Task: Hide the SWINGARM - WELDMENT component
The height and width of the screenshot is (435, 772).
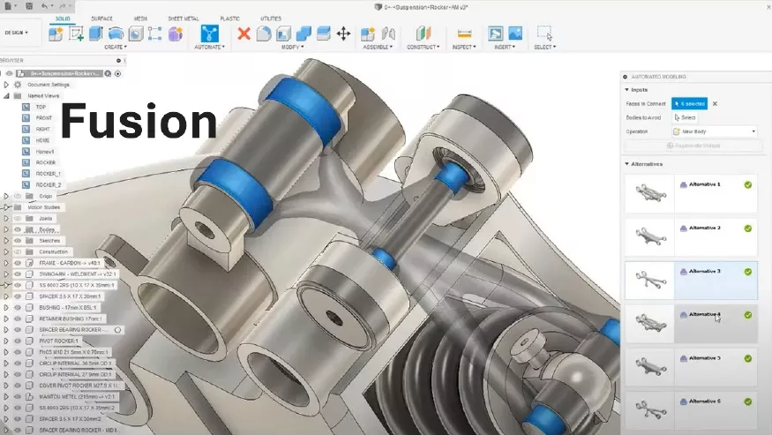Action: 18,274
